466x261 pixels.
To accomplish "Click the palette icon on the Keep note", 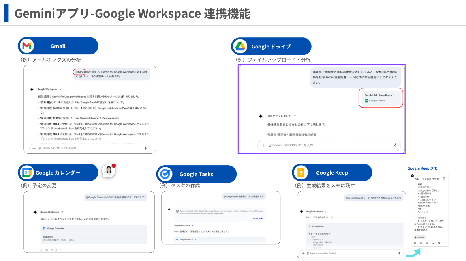I will (x=427, y=243).
